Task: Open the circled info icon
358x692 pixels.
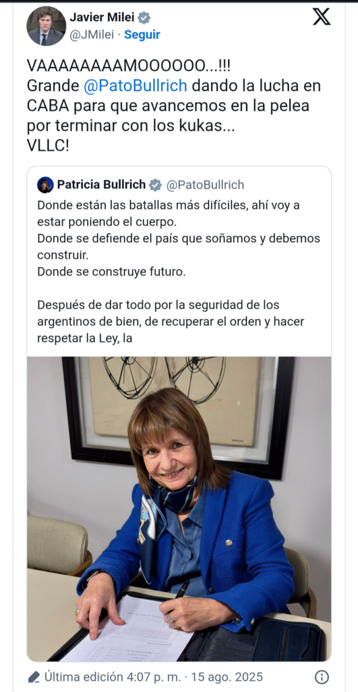Action: click(x=322, y=676)
